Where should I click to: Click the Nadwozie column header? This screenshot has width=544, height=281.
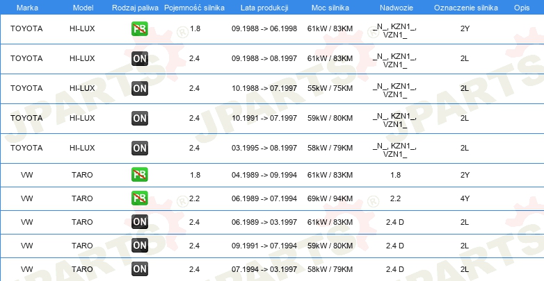point(397,8)
